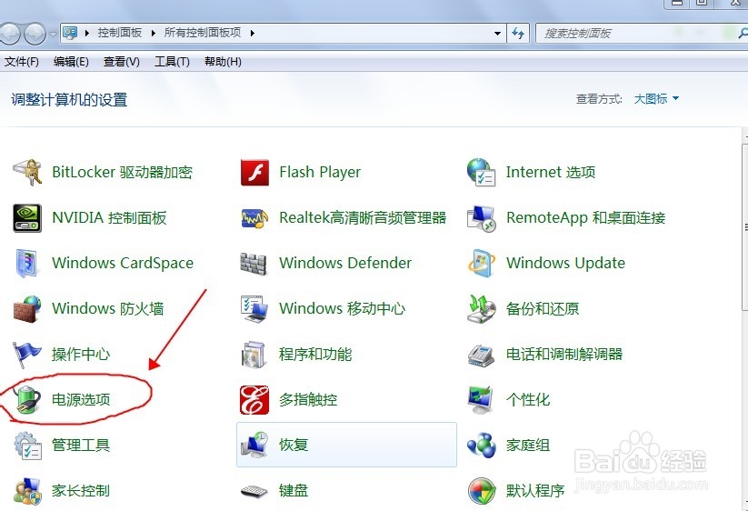
Task: Click the Internet Options globe icon
Action: point(482,172)
